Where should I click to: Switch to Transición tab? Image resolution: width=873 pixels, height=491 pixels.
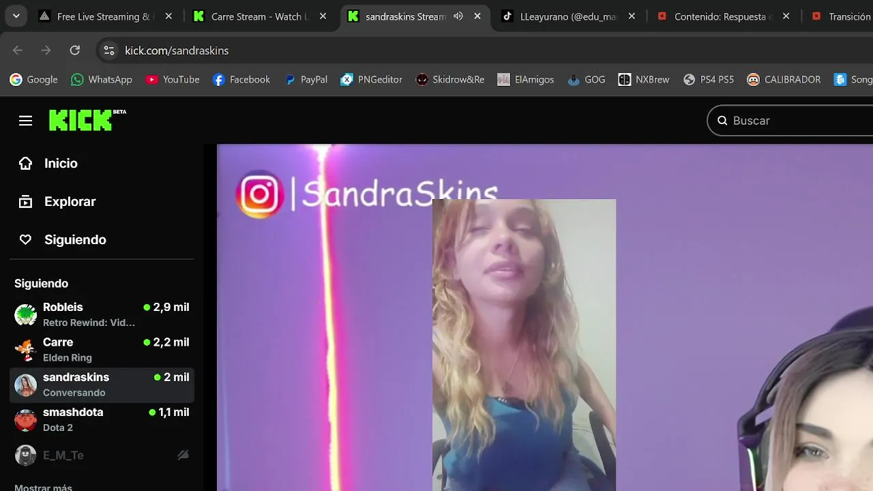coord(839,16)
